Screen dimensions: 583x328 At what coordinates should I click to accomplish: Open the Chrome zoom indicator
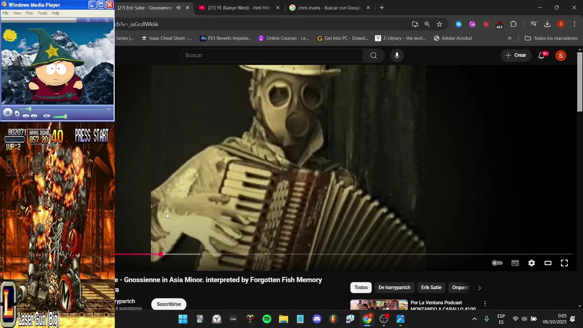coord(427,24)
